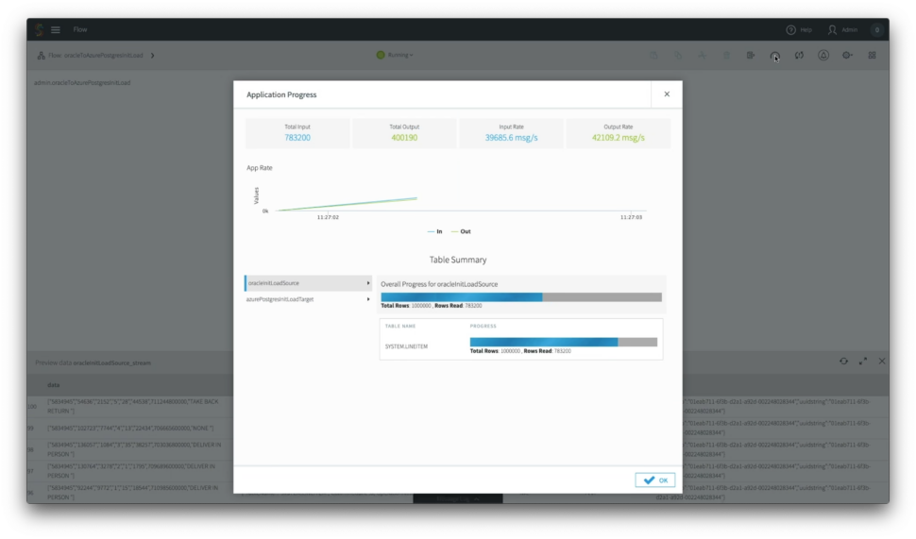Click the notification counter badge showing 0

pos(876,30)
